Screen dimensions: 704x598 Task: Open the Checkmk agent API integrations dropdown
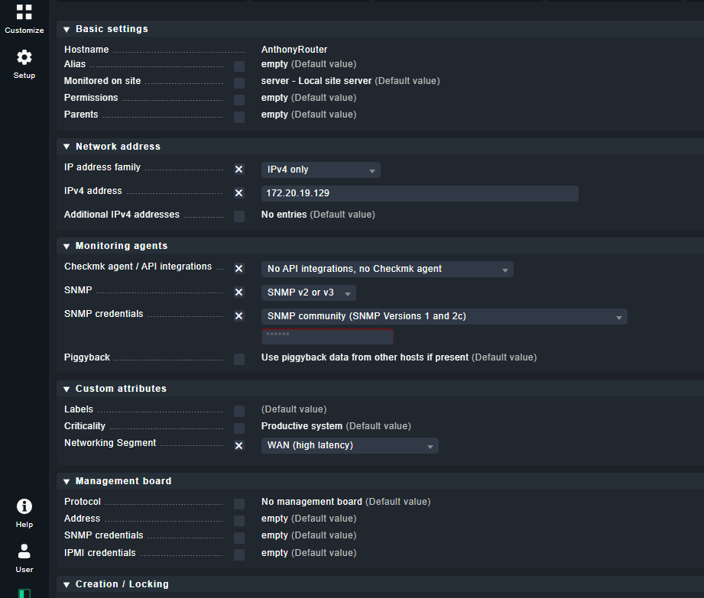(387, 270)
